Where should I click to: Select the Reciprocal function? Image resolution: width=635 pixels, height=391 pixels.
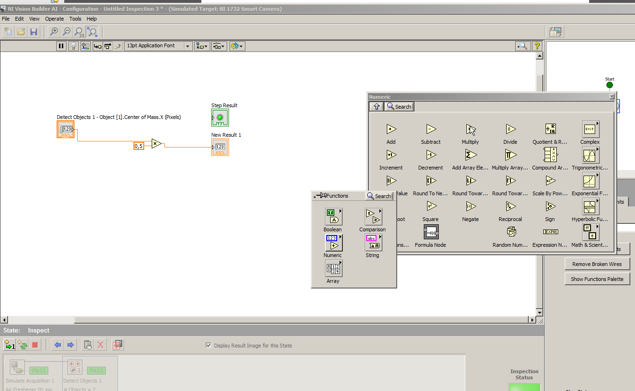point(510,207)
